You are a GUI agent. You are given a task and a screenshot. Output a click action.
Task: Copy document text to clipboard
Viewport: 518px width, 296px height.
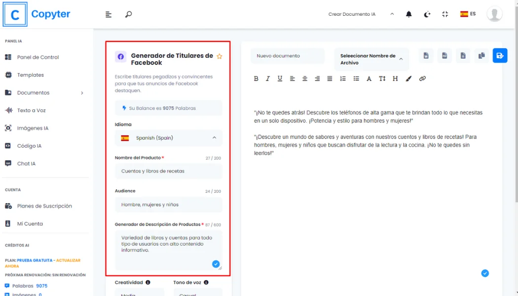tap(481, 56)
